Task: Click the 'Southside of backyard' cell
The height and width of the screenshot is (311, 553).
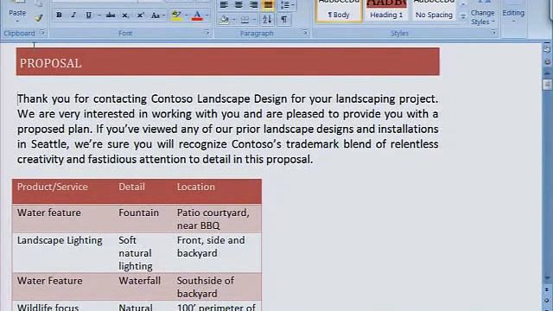Action: [x=206, y=287]
